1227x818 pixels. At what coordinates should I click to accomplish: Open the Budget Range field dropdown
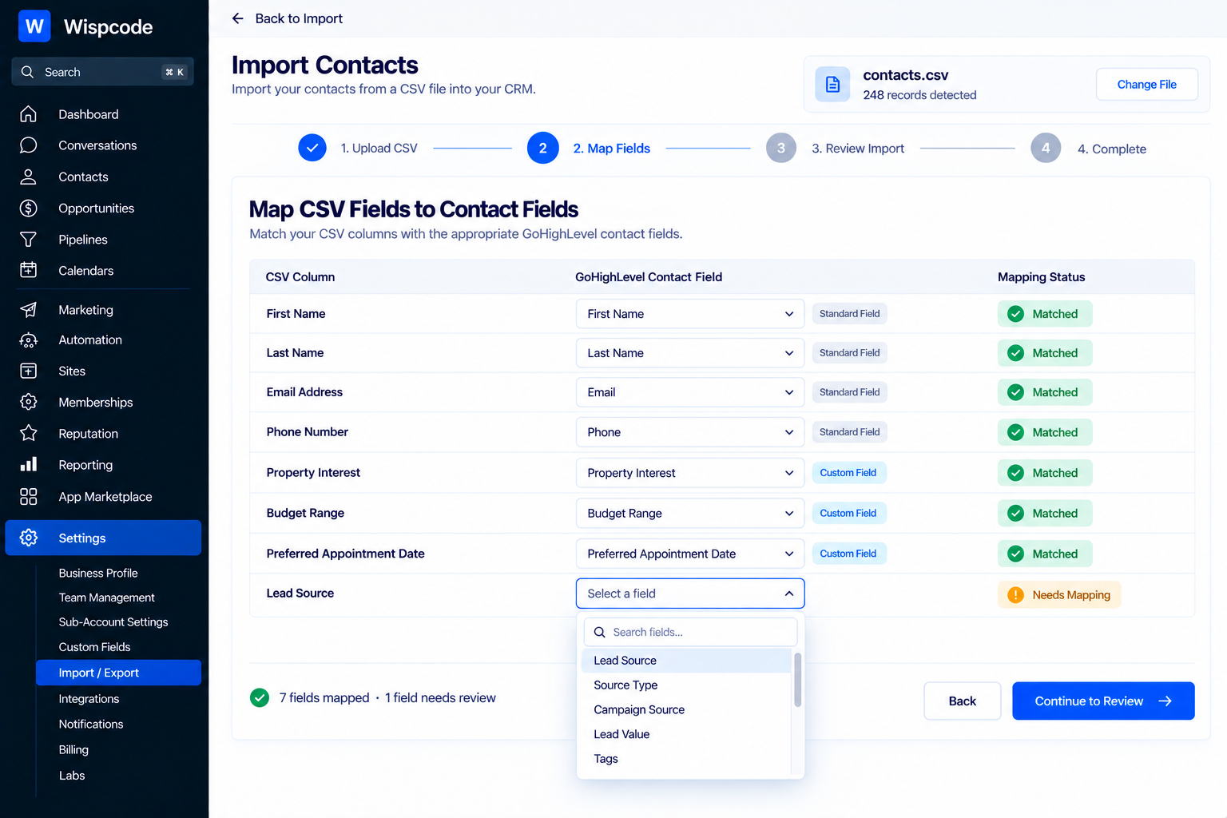coord(690,513)
